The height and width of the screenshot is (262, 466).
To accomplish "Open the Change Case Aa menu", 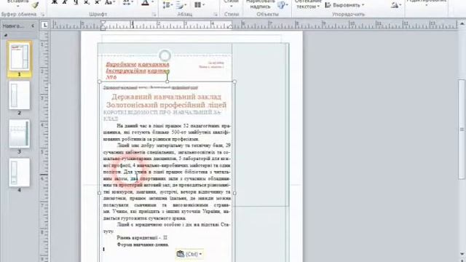I will [x=110, y=2].
